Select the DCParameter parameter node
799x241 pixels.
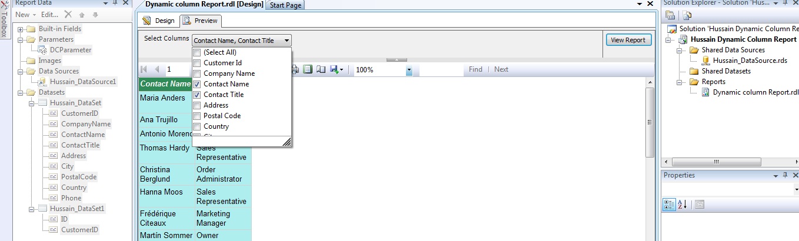point(71,50)
